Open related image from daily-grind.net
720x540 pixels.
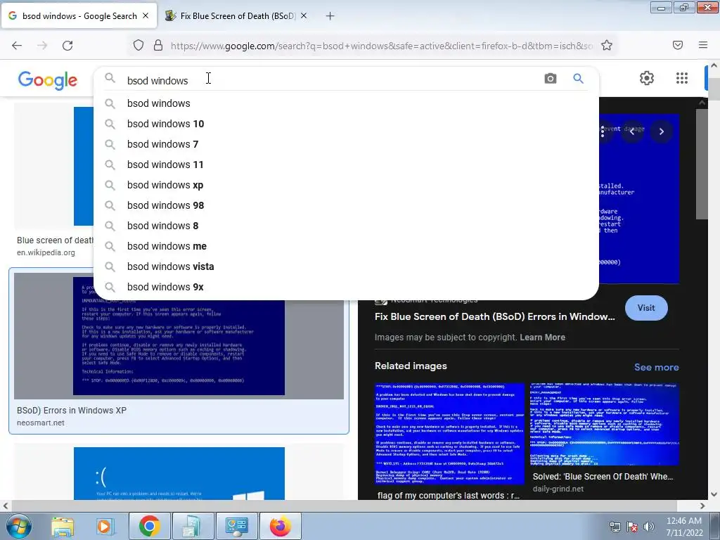(x=604, y=424)
